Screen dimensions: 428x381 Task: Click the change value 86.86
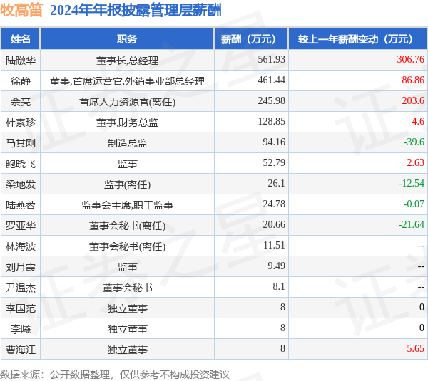pyautogui.click(x=413, y=80)
